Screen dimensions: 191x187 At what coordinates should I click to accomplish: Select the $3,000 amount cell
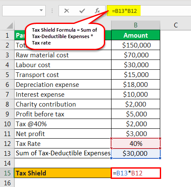tap(135, 134)
